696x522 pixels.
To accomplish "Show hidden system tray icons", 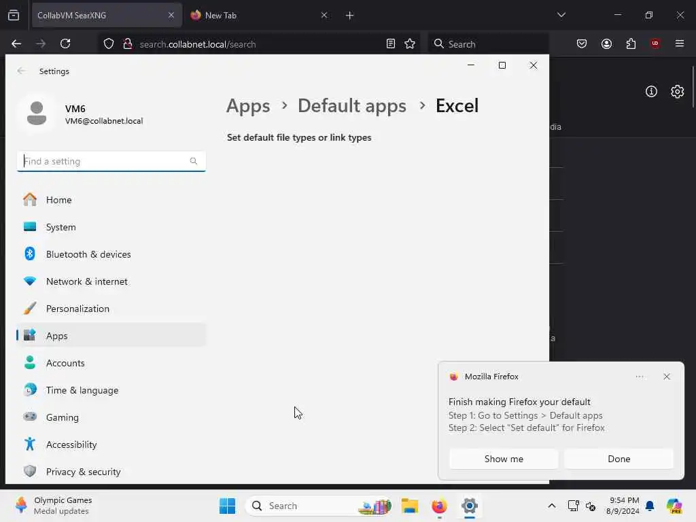I will point(552,506).
